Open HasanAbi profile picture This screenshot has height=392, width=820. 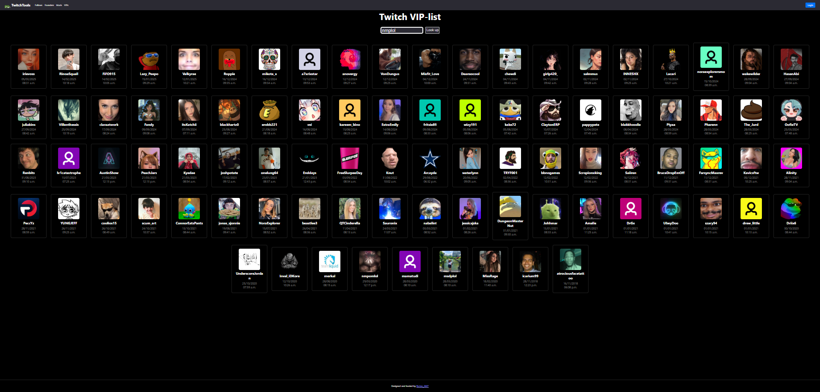click(x=791, y=59)
